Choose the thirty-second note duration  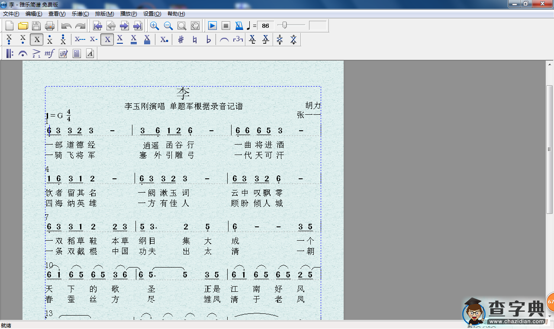[147, 40]
